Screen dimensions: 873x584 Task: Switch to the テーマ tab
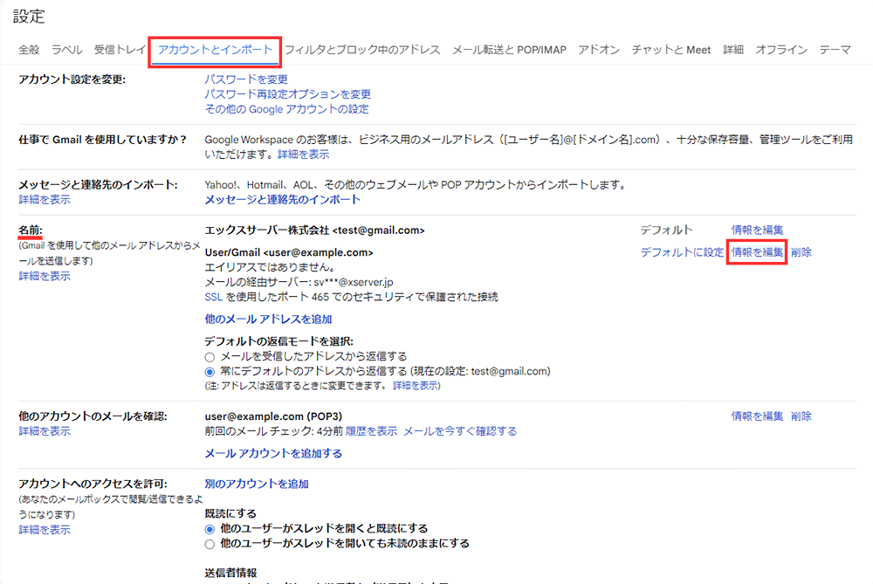pos(835,51)
